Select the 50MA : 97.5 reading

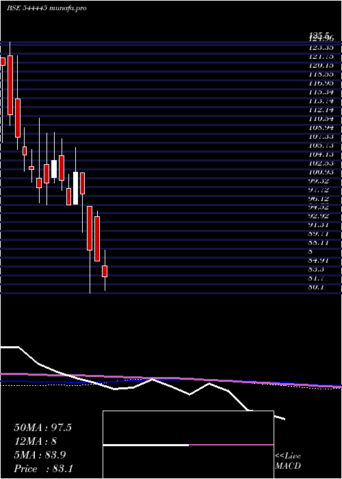[x=42, y=428]
